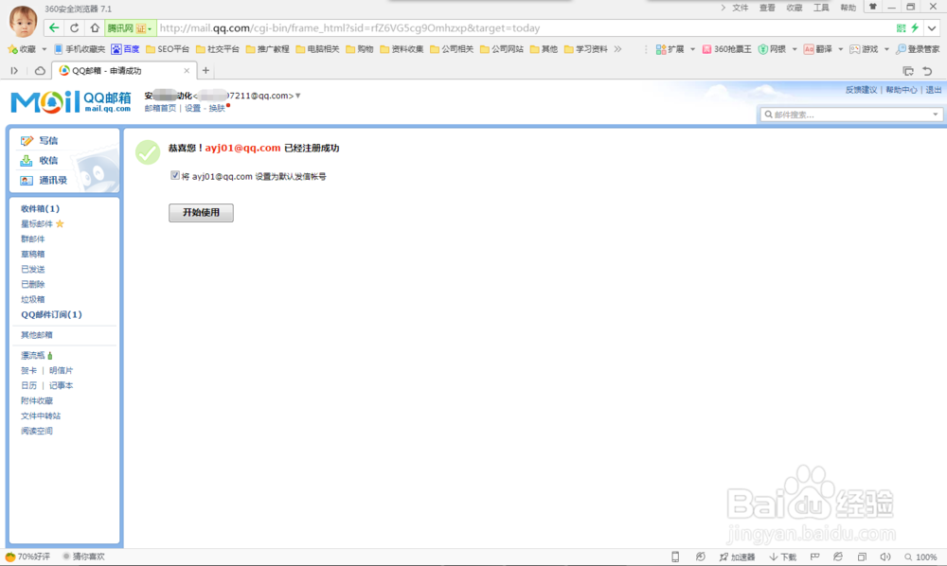
Task: Open the 收藏 menu in title bar
Action: coord(795,8)
